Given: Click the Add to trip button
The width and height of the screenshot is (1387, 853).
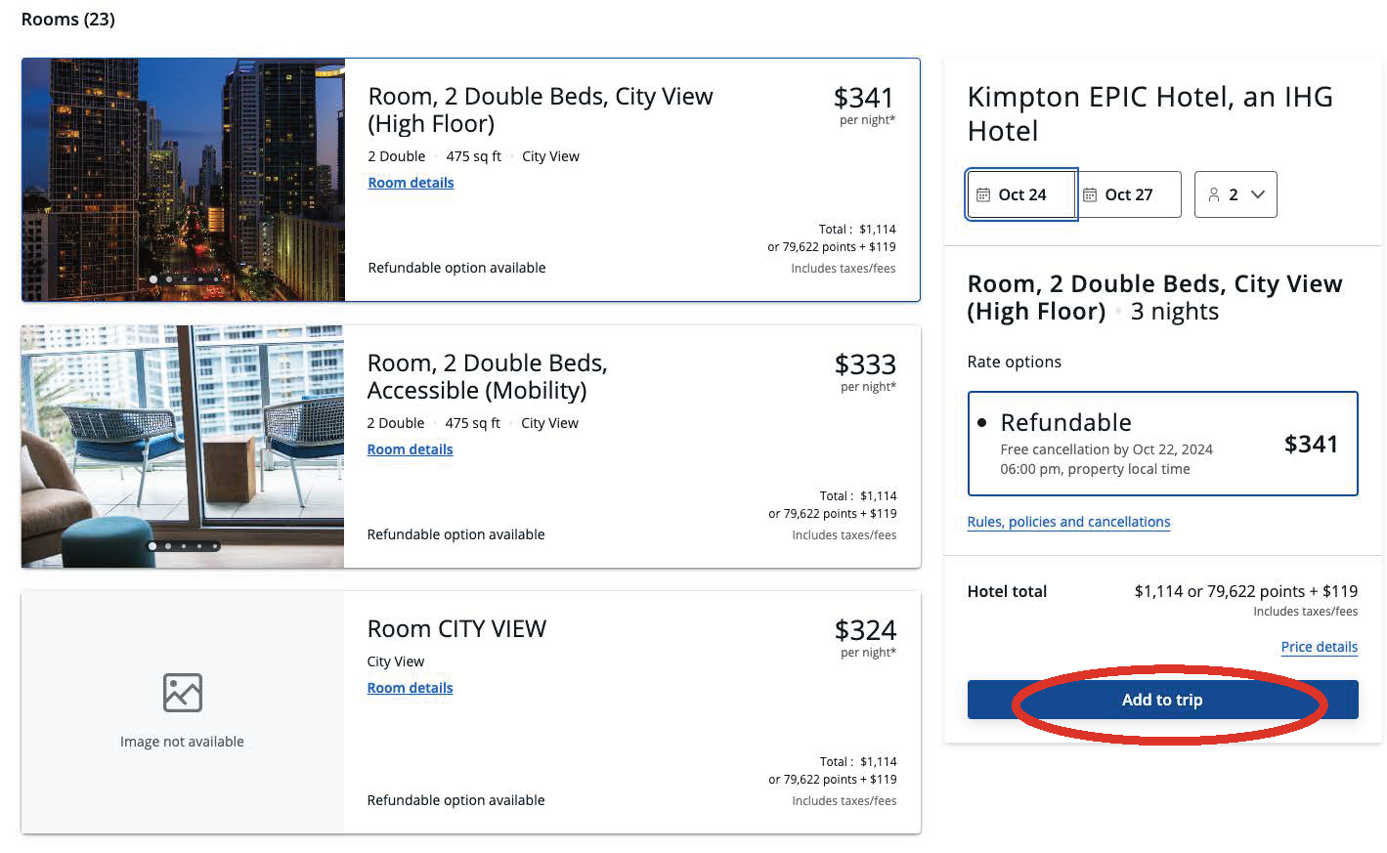Looking at the screenshot, I should tap(1161, 699).
